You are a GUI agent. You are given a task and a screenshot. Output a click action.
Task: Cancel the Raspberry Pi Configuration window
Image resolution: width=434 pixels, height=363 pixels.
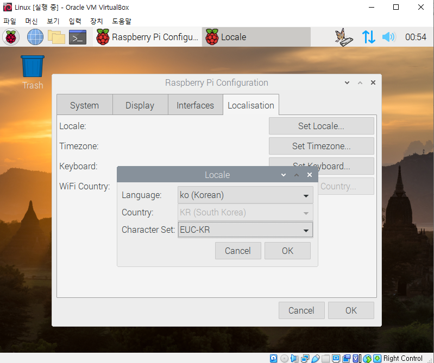[x=301, y=310]
